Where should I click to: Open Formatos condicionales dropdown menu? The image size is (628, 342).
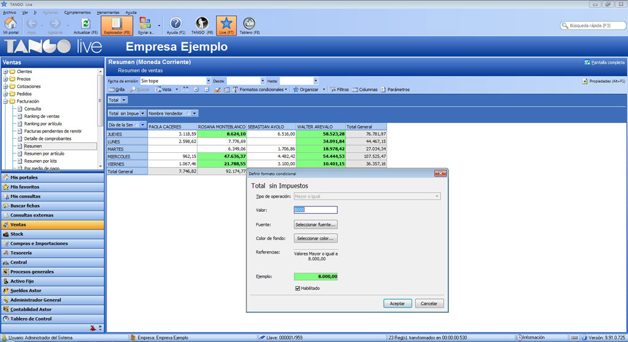click(x=260, y=90)
